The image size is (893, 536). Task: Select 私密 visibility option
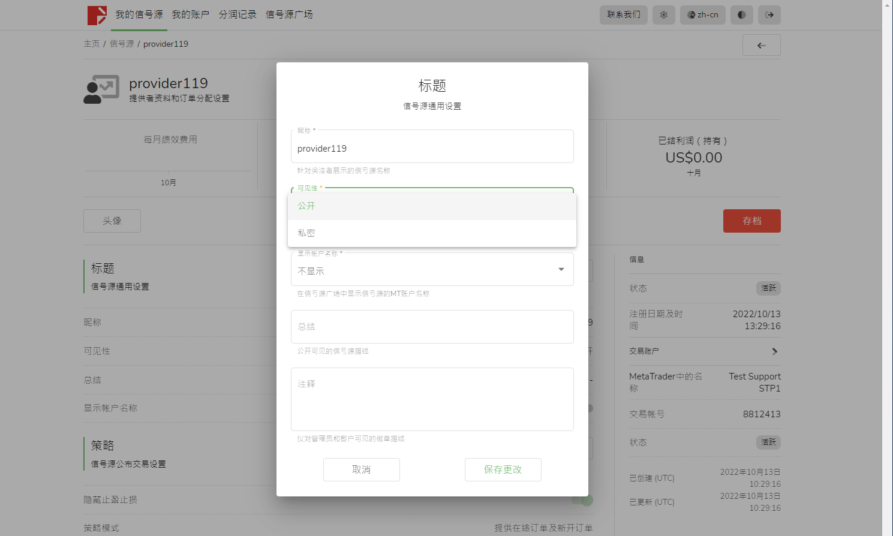(x=432, y=233)
